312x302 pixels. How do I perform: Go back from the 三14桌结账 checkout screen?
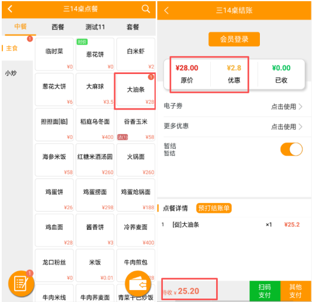pyautogui.click(x=166, y=10)
